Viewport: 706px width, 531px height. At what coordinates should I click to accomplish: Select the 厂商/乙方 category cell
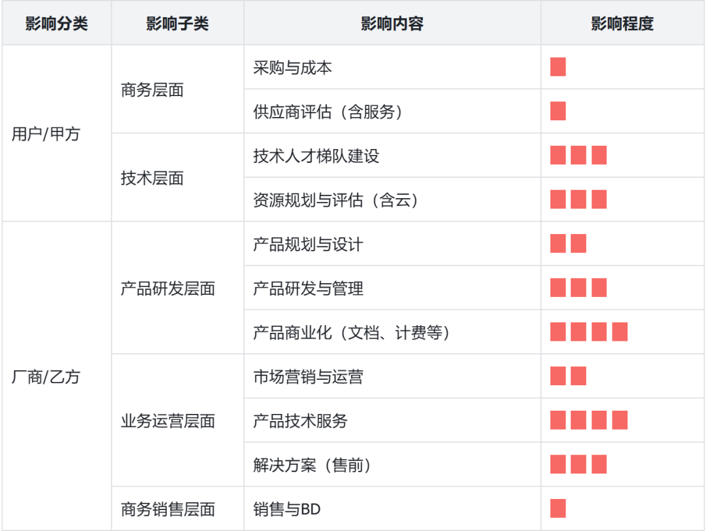[x=46, y=377]
